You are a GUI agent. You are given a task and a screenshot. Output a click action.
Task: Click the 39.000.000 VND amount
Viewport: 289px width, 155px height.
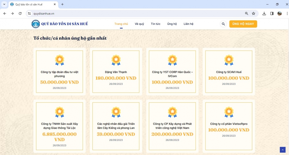point(116,134)
